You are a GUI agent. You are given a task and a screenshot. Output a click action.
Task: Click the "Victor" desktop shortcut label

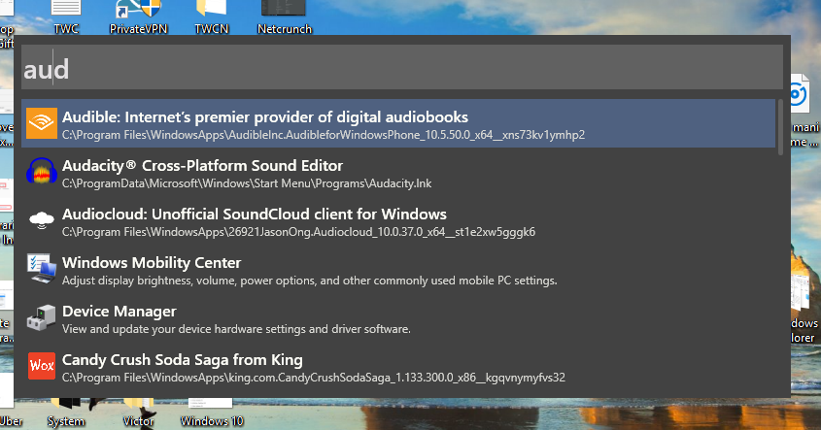click(x=138, y=422)
